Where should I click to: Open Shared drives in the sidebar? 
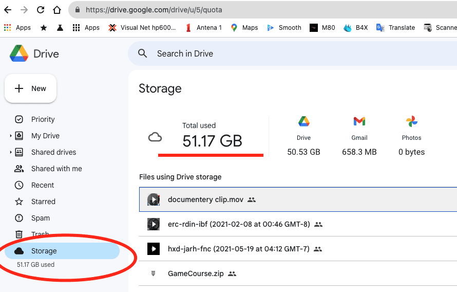pos(53,152)
